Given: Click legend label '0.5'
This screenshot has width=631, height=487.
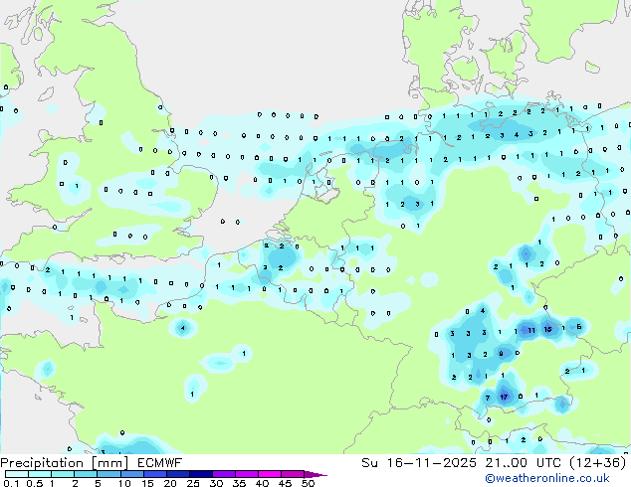Looking at the screenshot, I should tap(34, 483).
